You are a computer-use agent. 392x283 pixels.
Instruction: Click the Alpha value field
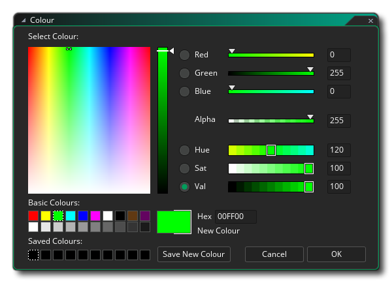coord(339,121)
